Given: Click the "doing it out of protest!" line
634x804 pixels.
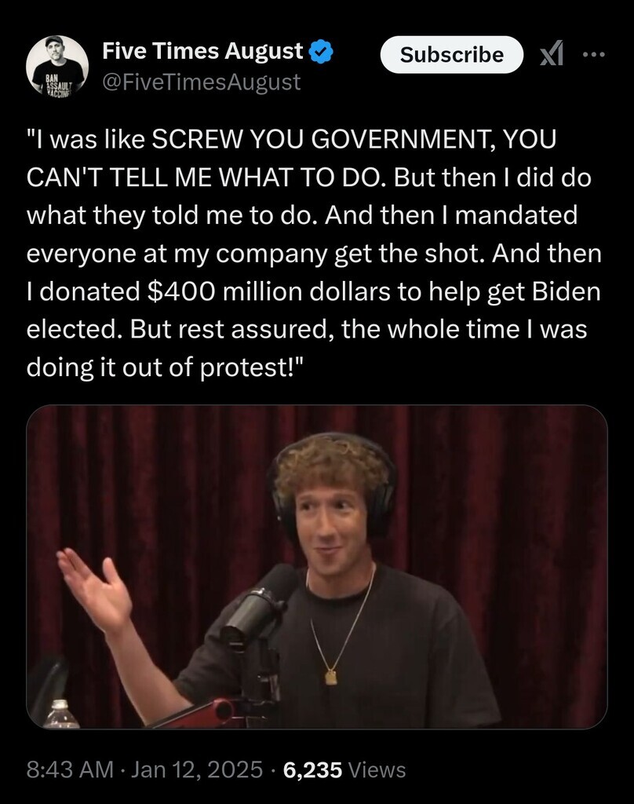Looking at the screenshot, I should tap(165, 367).
